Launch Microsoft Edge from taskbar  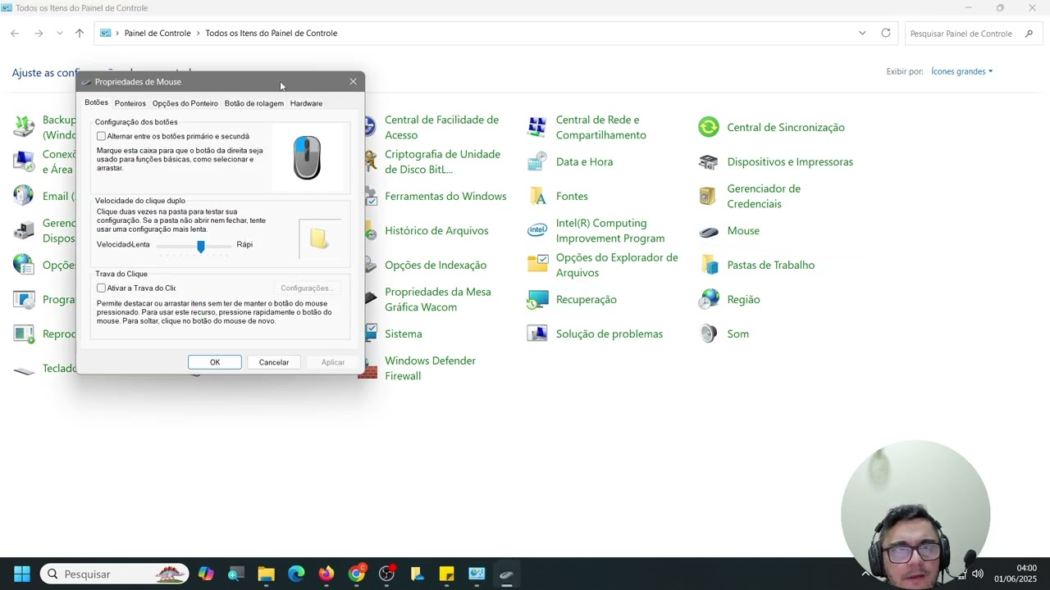coord(296,574)
